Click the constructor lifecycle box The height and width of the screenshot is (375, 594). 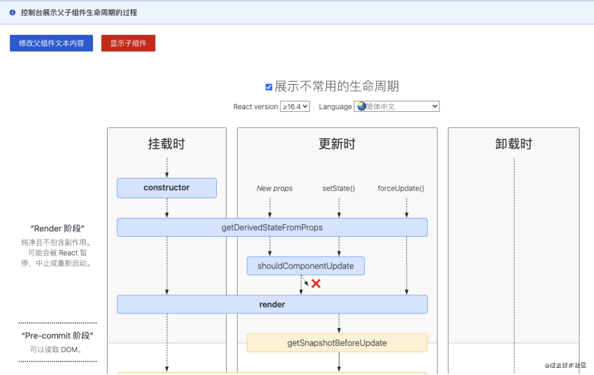(x=167, y=188)
